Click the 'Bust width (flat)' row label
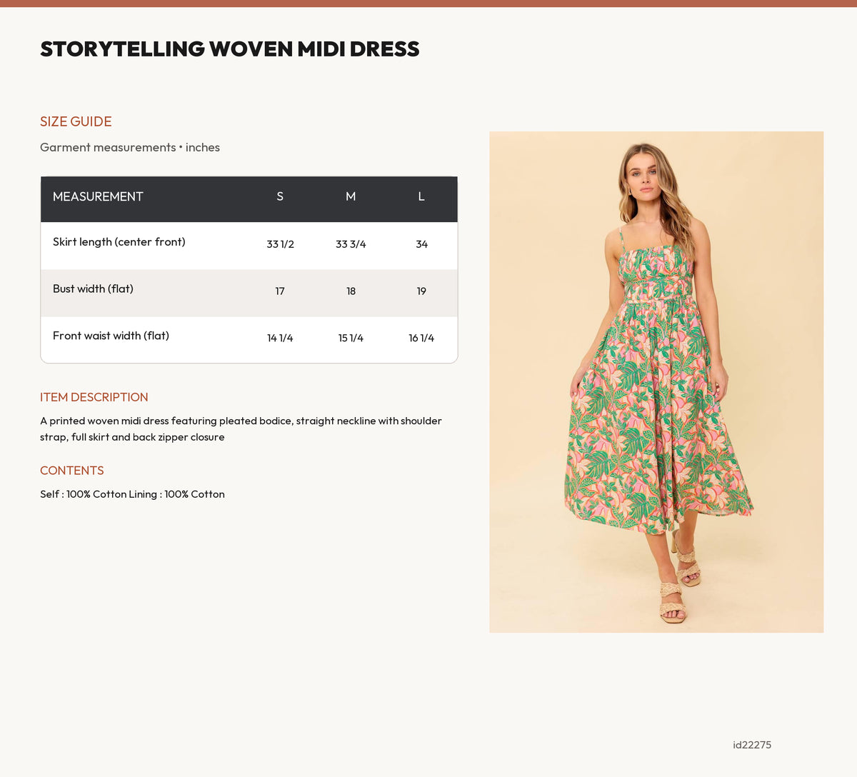The height and width of the screenshot is (777, 857). pos(93,289)
